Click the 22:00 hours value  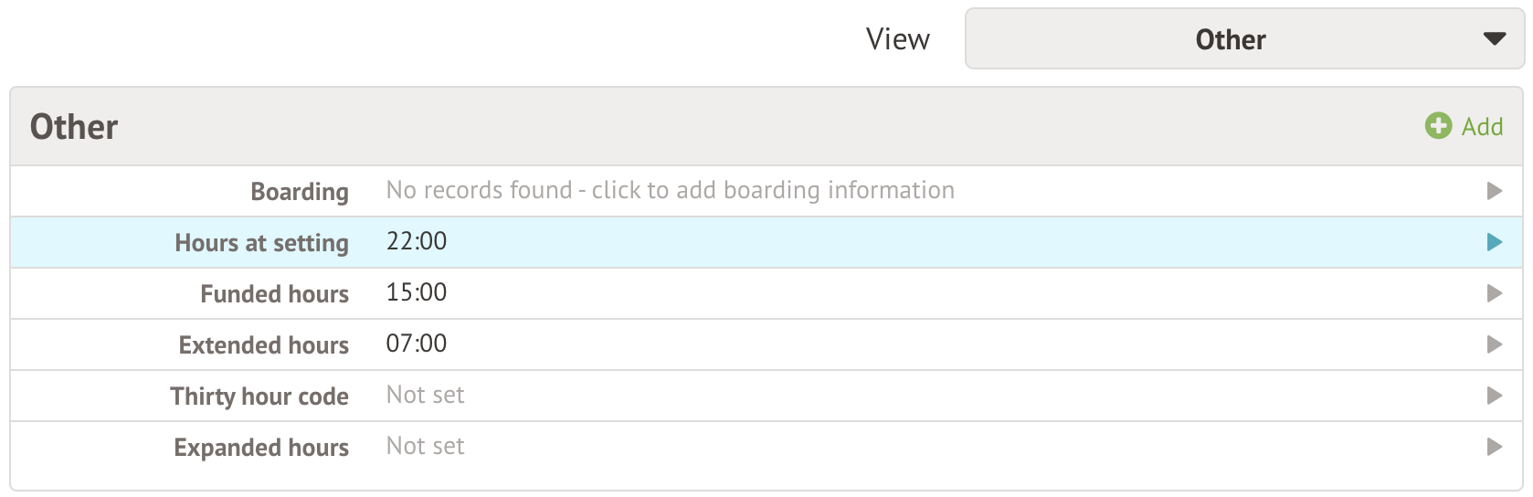click(417, 241)
